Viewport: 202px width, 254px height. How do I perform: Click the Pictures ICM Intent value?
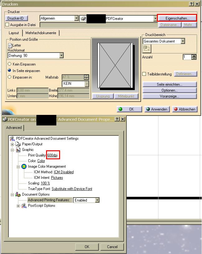pos(57,178)
